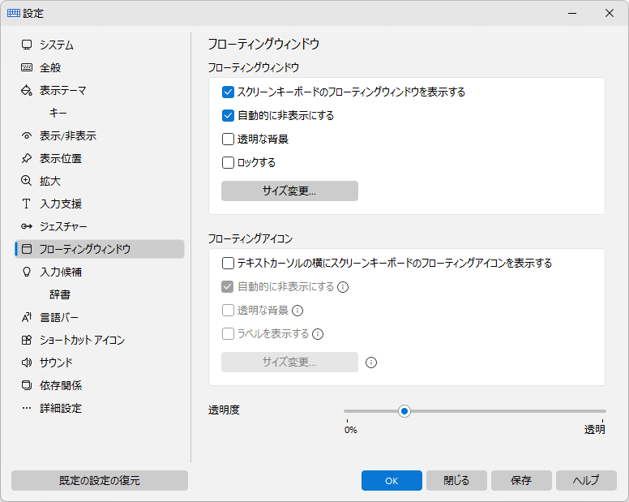The image size is (629, 502).
Task: Click 透明な背景 checkbox under フローティングアイコン
Action: click(228, 310)
